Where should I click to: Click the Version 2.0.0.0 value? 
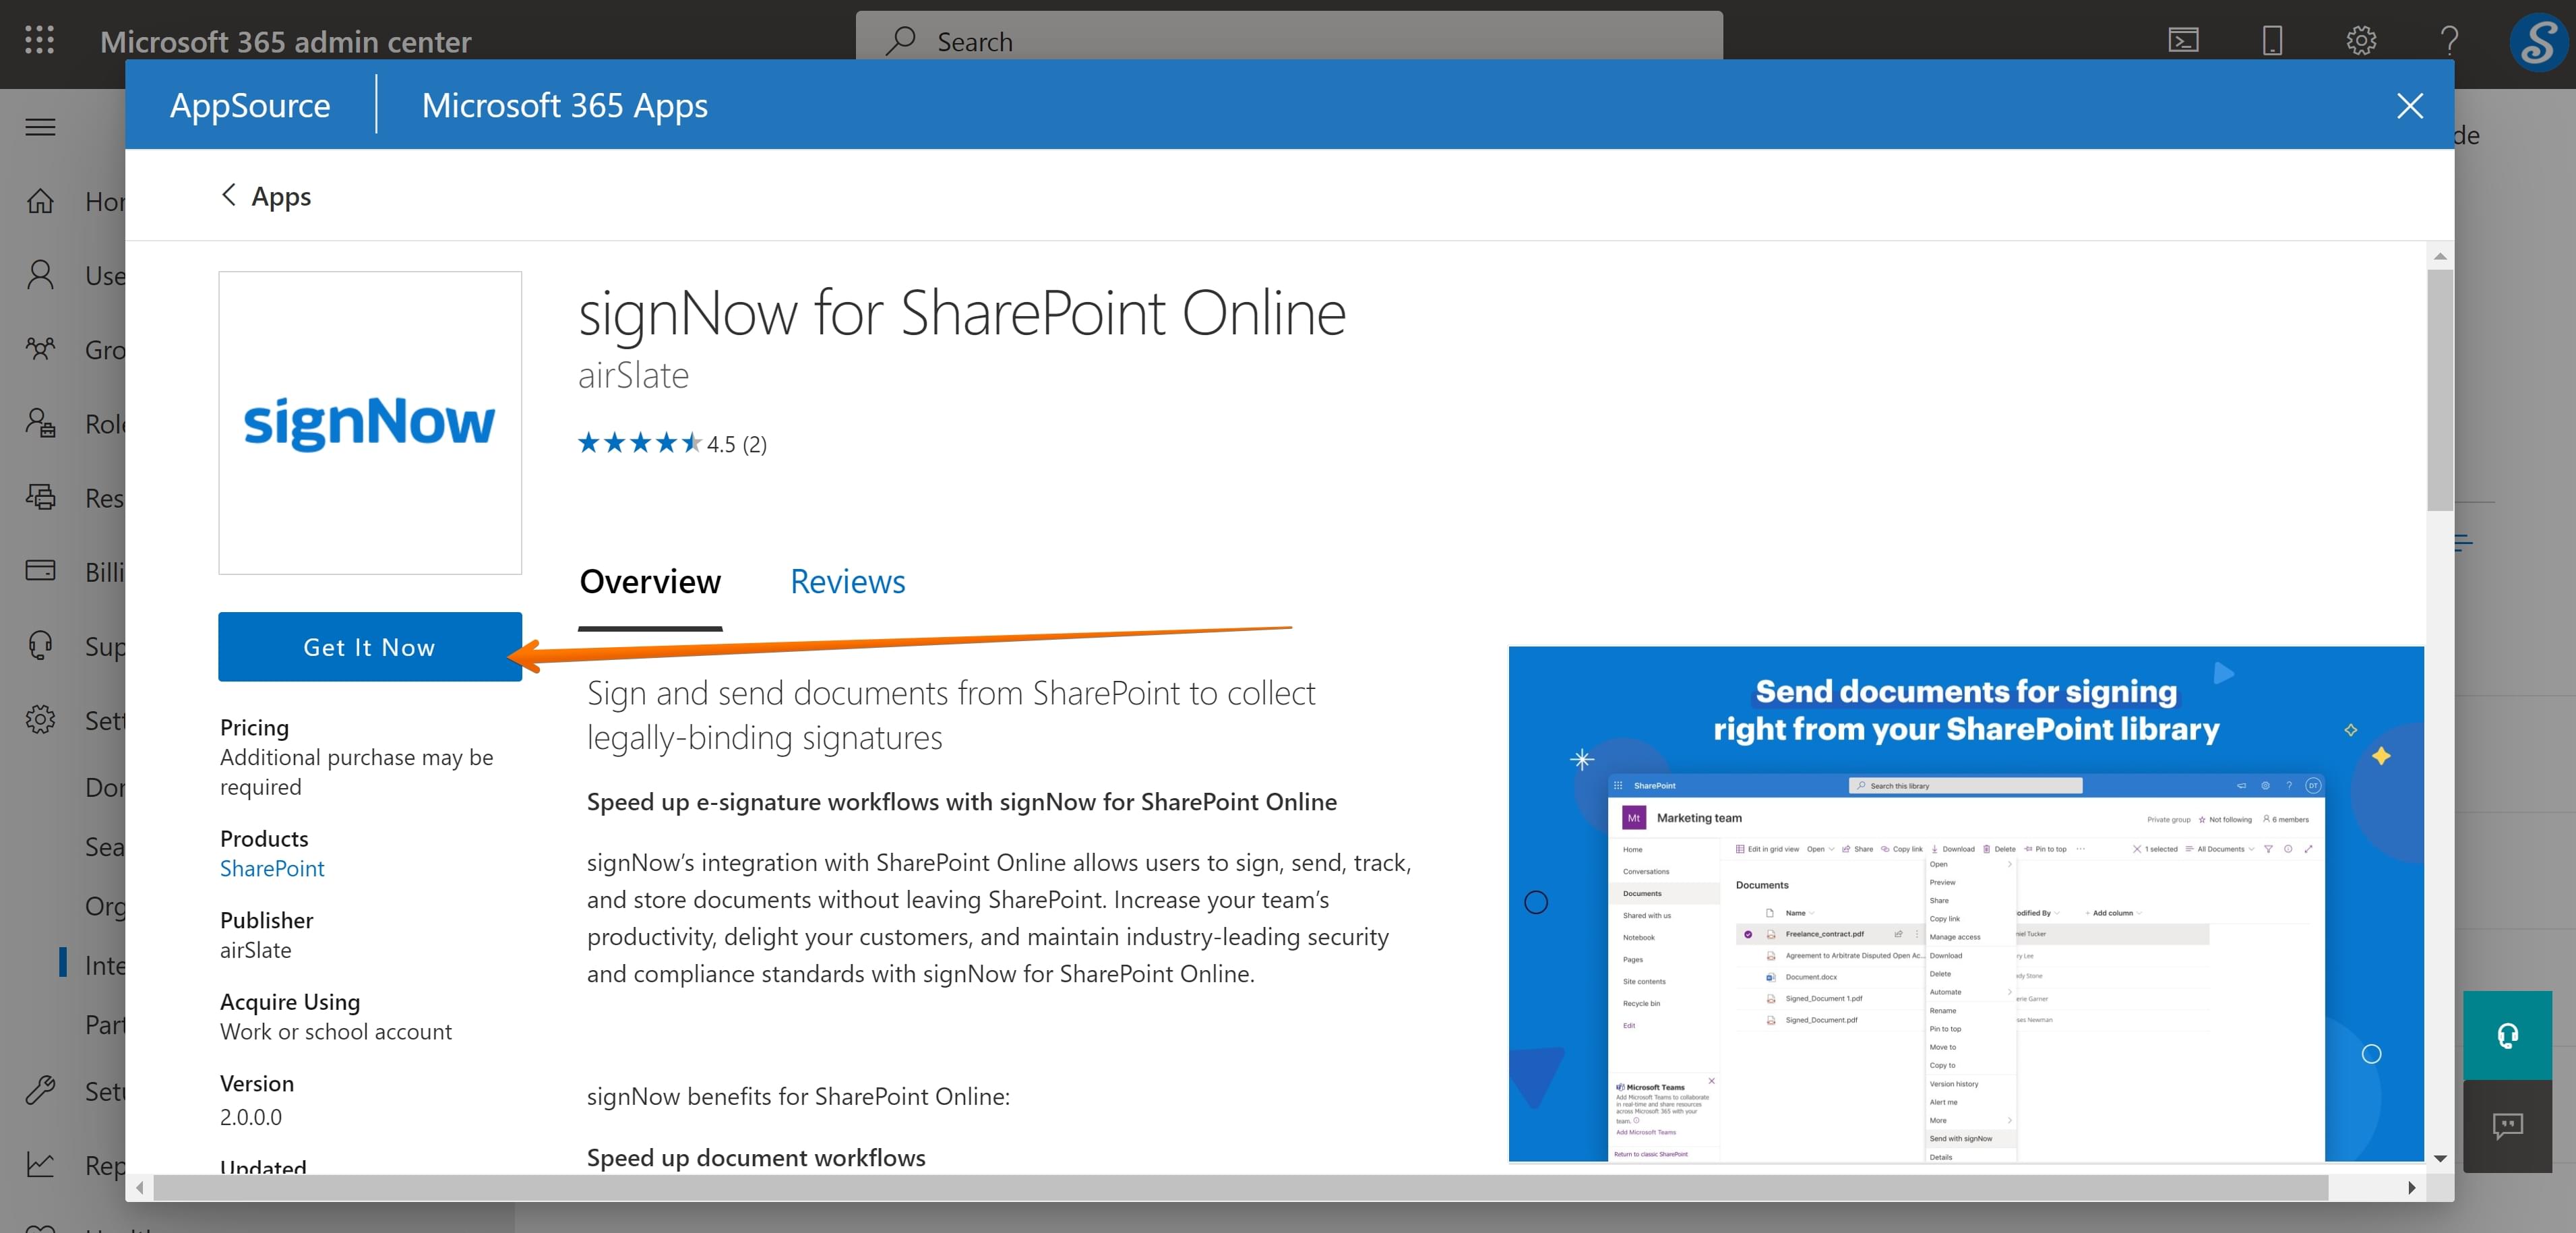pyautogui.click(x=251, y=1117)
